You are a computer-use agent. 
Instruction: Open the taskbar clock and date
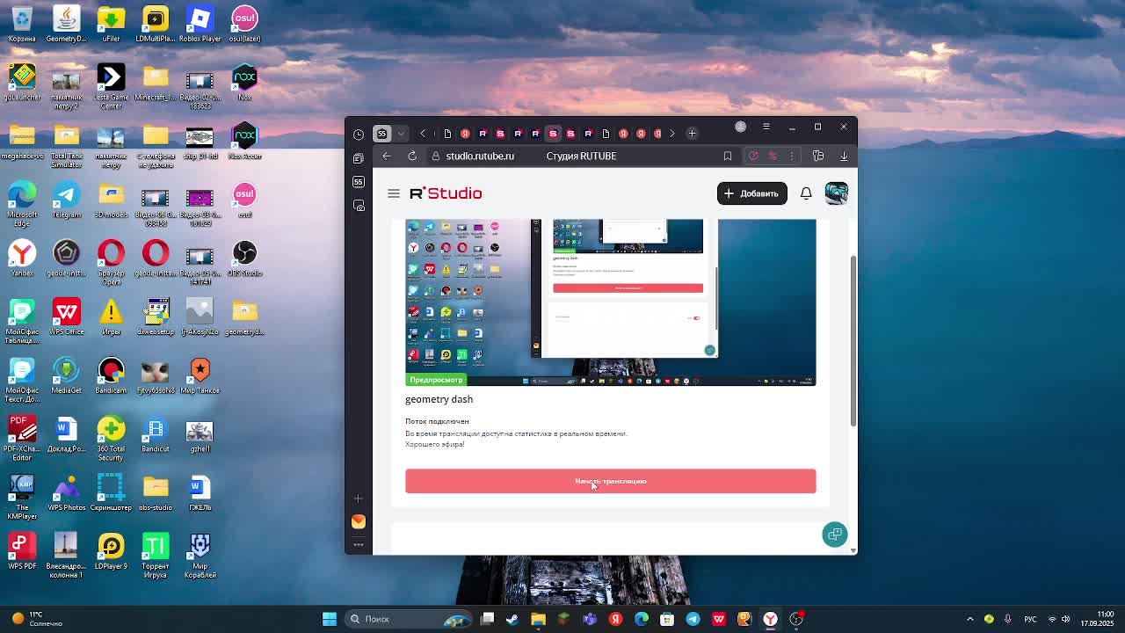[1098, 619]
